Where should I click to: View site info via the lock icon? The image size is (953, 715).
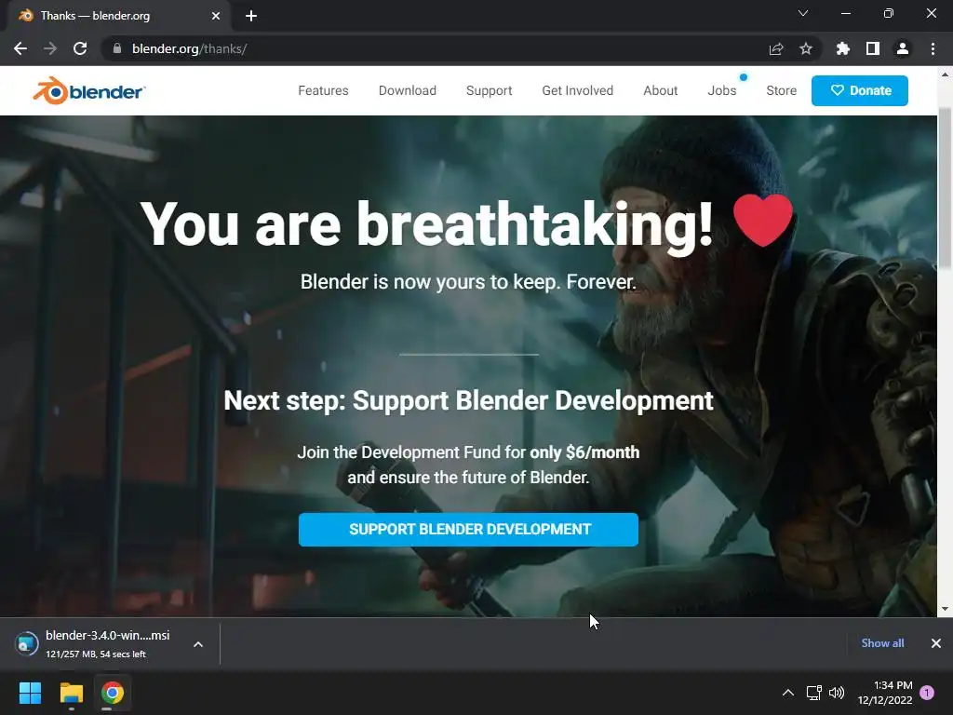coord(117,48)
